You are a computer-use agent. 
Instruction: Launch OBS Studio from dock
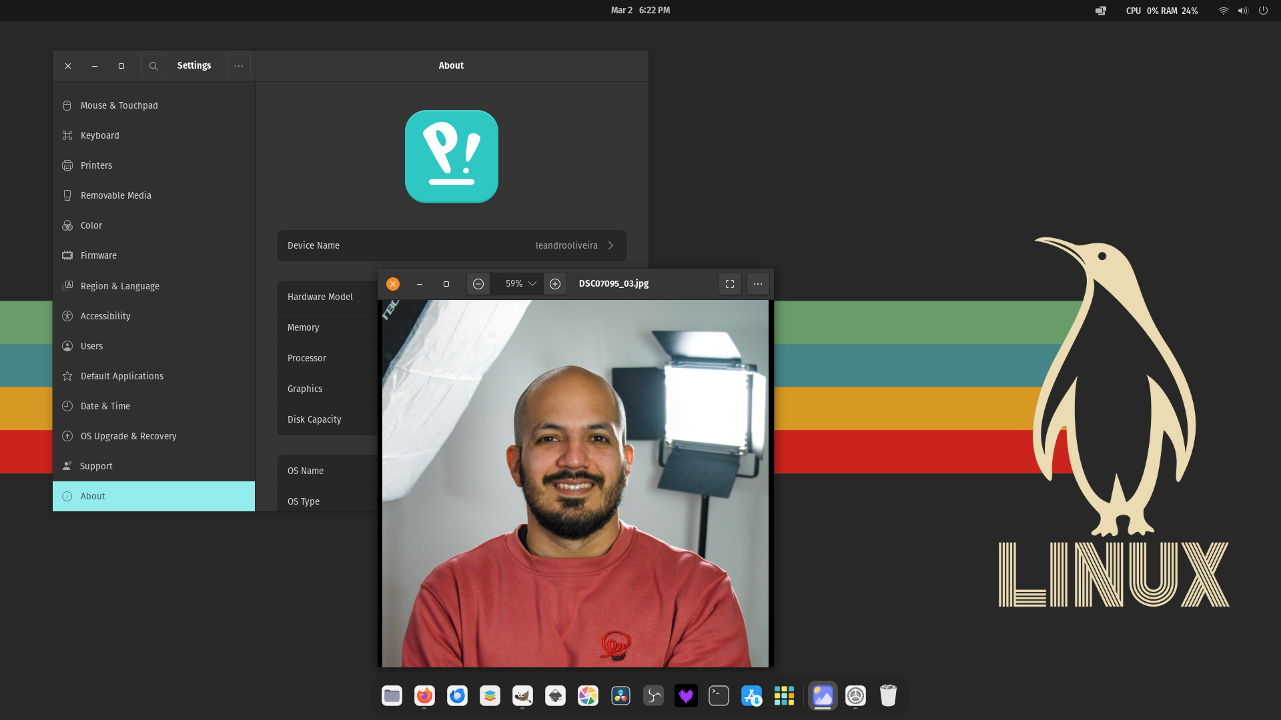pyautogui.click(x=653, y=696)
